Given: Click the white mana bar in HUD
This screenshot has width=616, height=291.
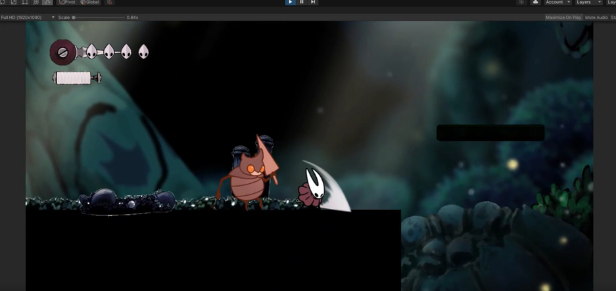Looking at the screenshot, I should pos(77,78).
